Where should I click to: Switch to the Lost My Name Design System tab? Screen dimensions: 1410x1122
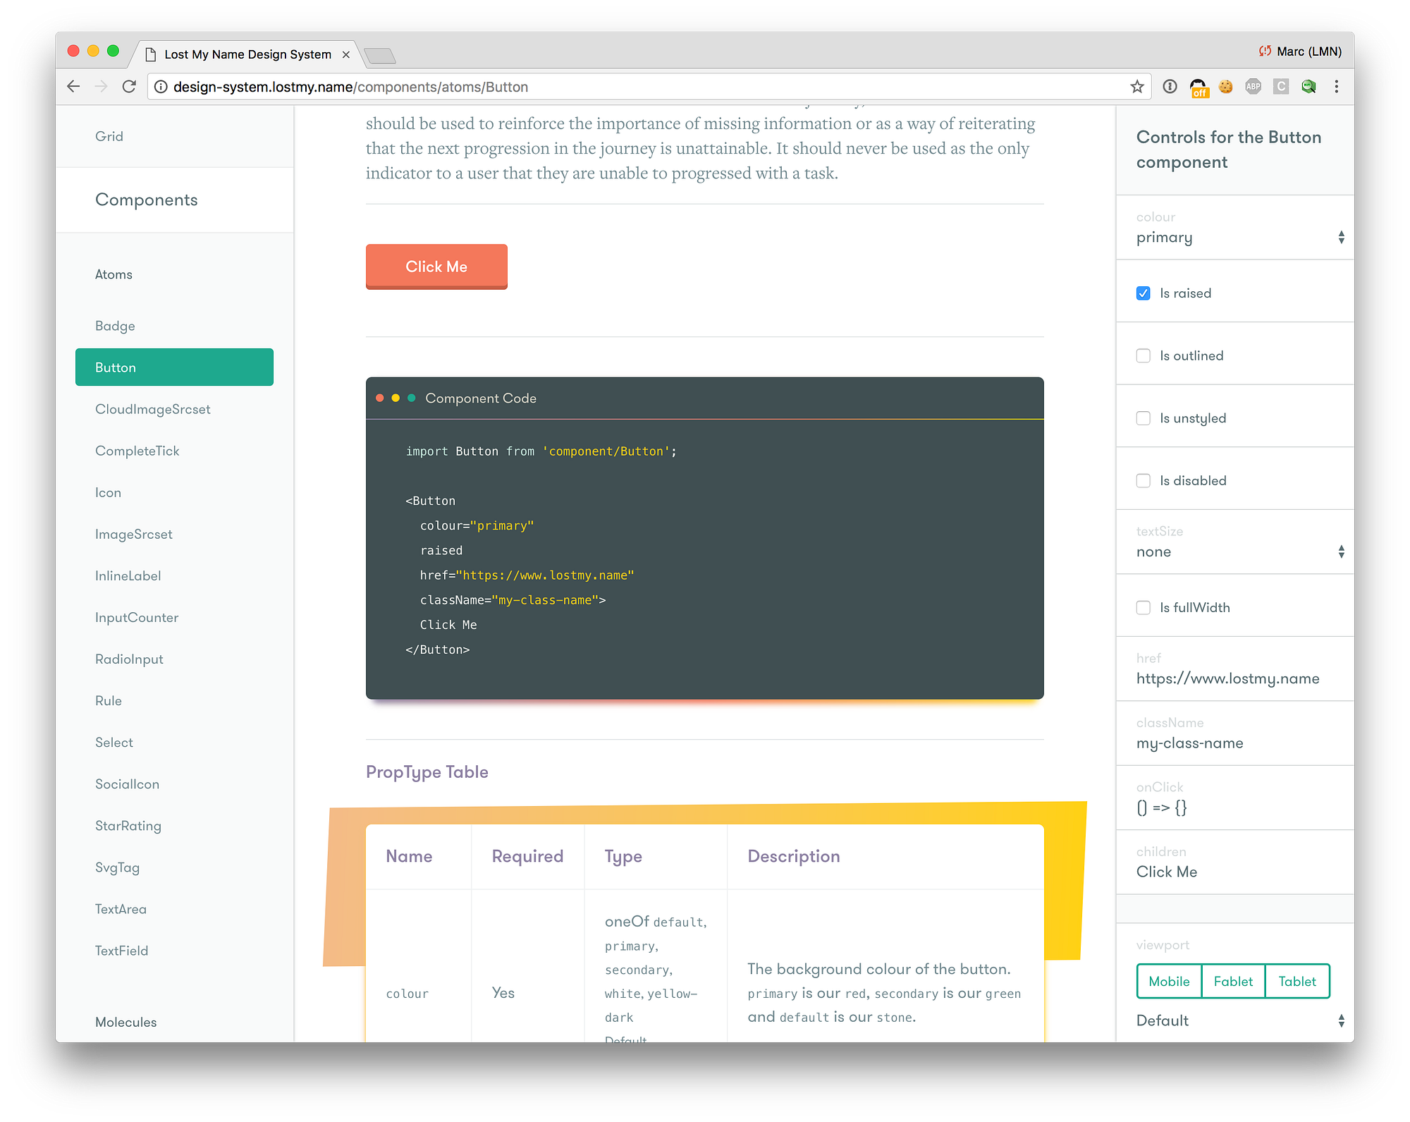(x=246, y=54)
